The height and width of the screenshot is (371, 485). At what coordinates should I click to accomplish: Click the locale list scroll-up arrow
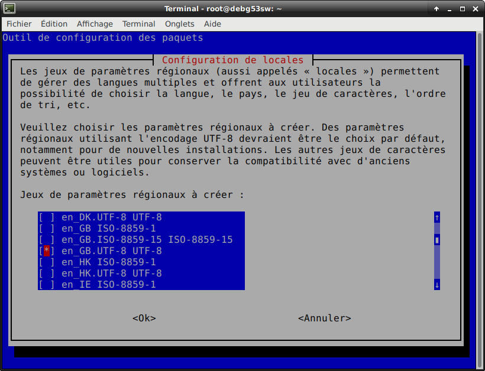[437, 217]
